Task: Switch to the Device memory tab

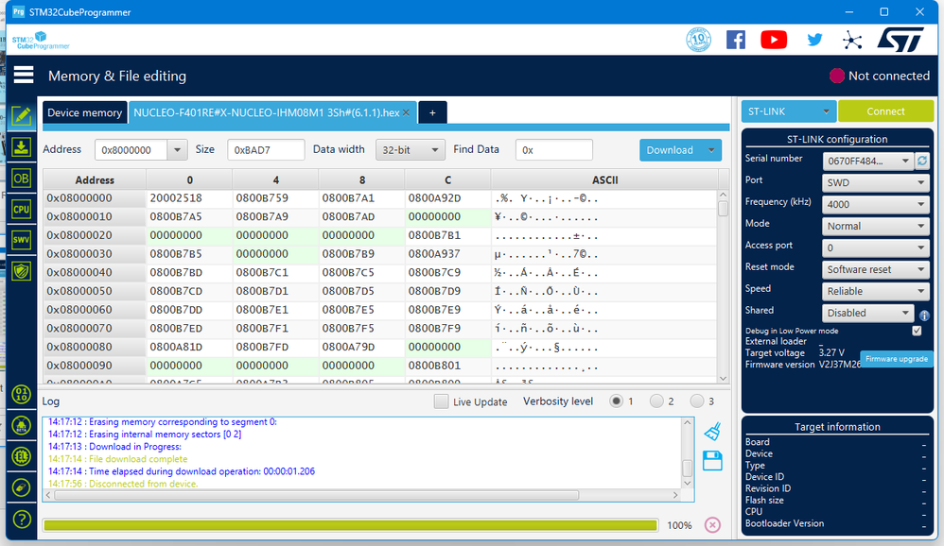Action: (x=85, y=112)
